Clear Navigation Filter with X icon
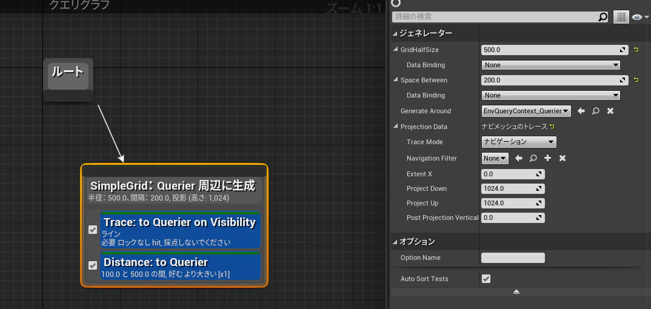Viewport: 651px width, 309px height. coord(562,158)
